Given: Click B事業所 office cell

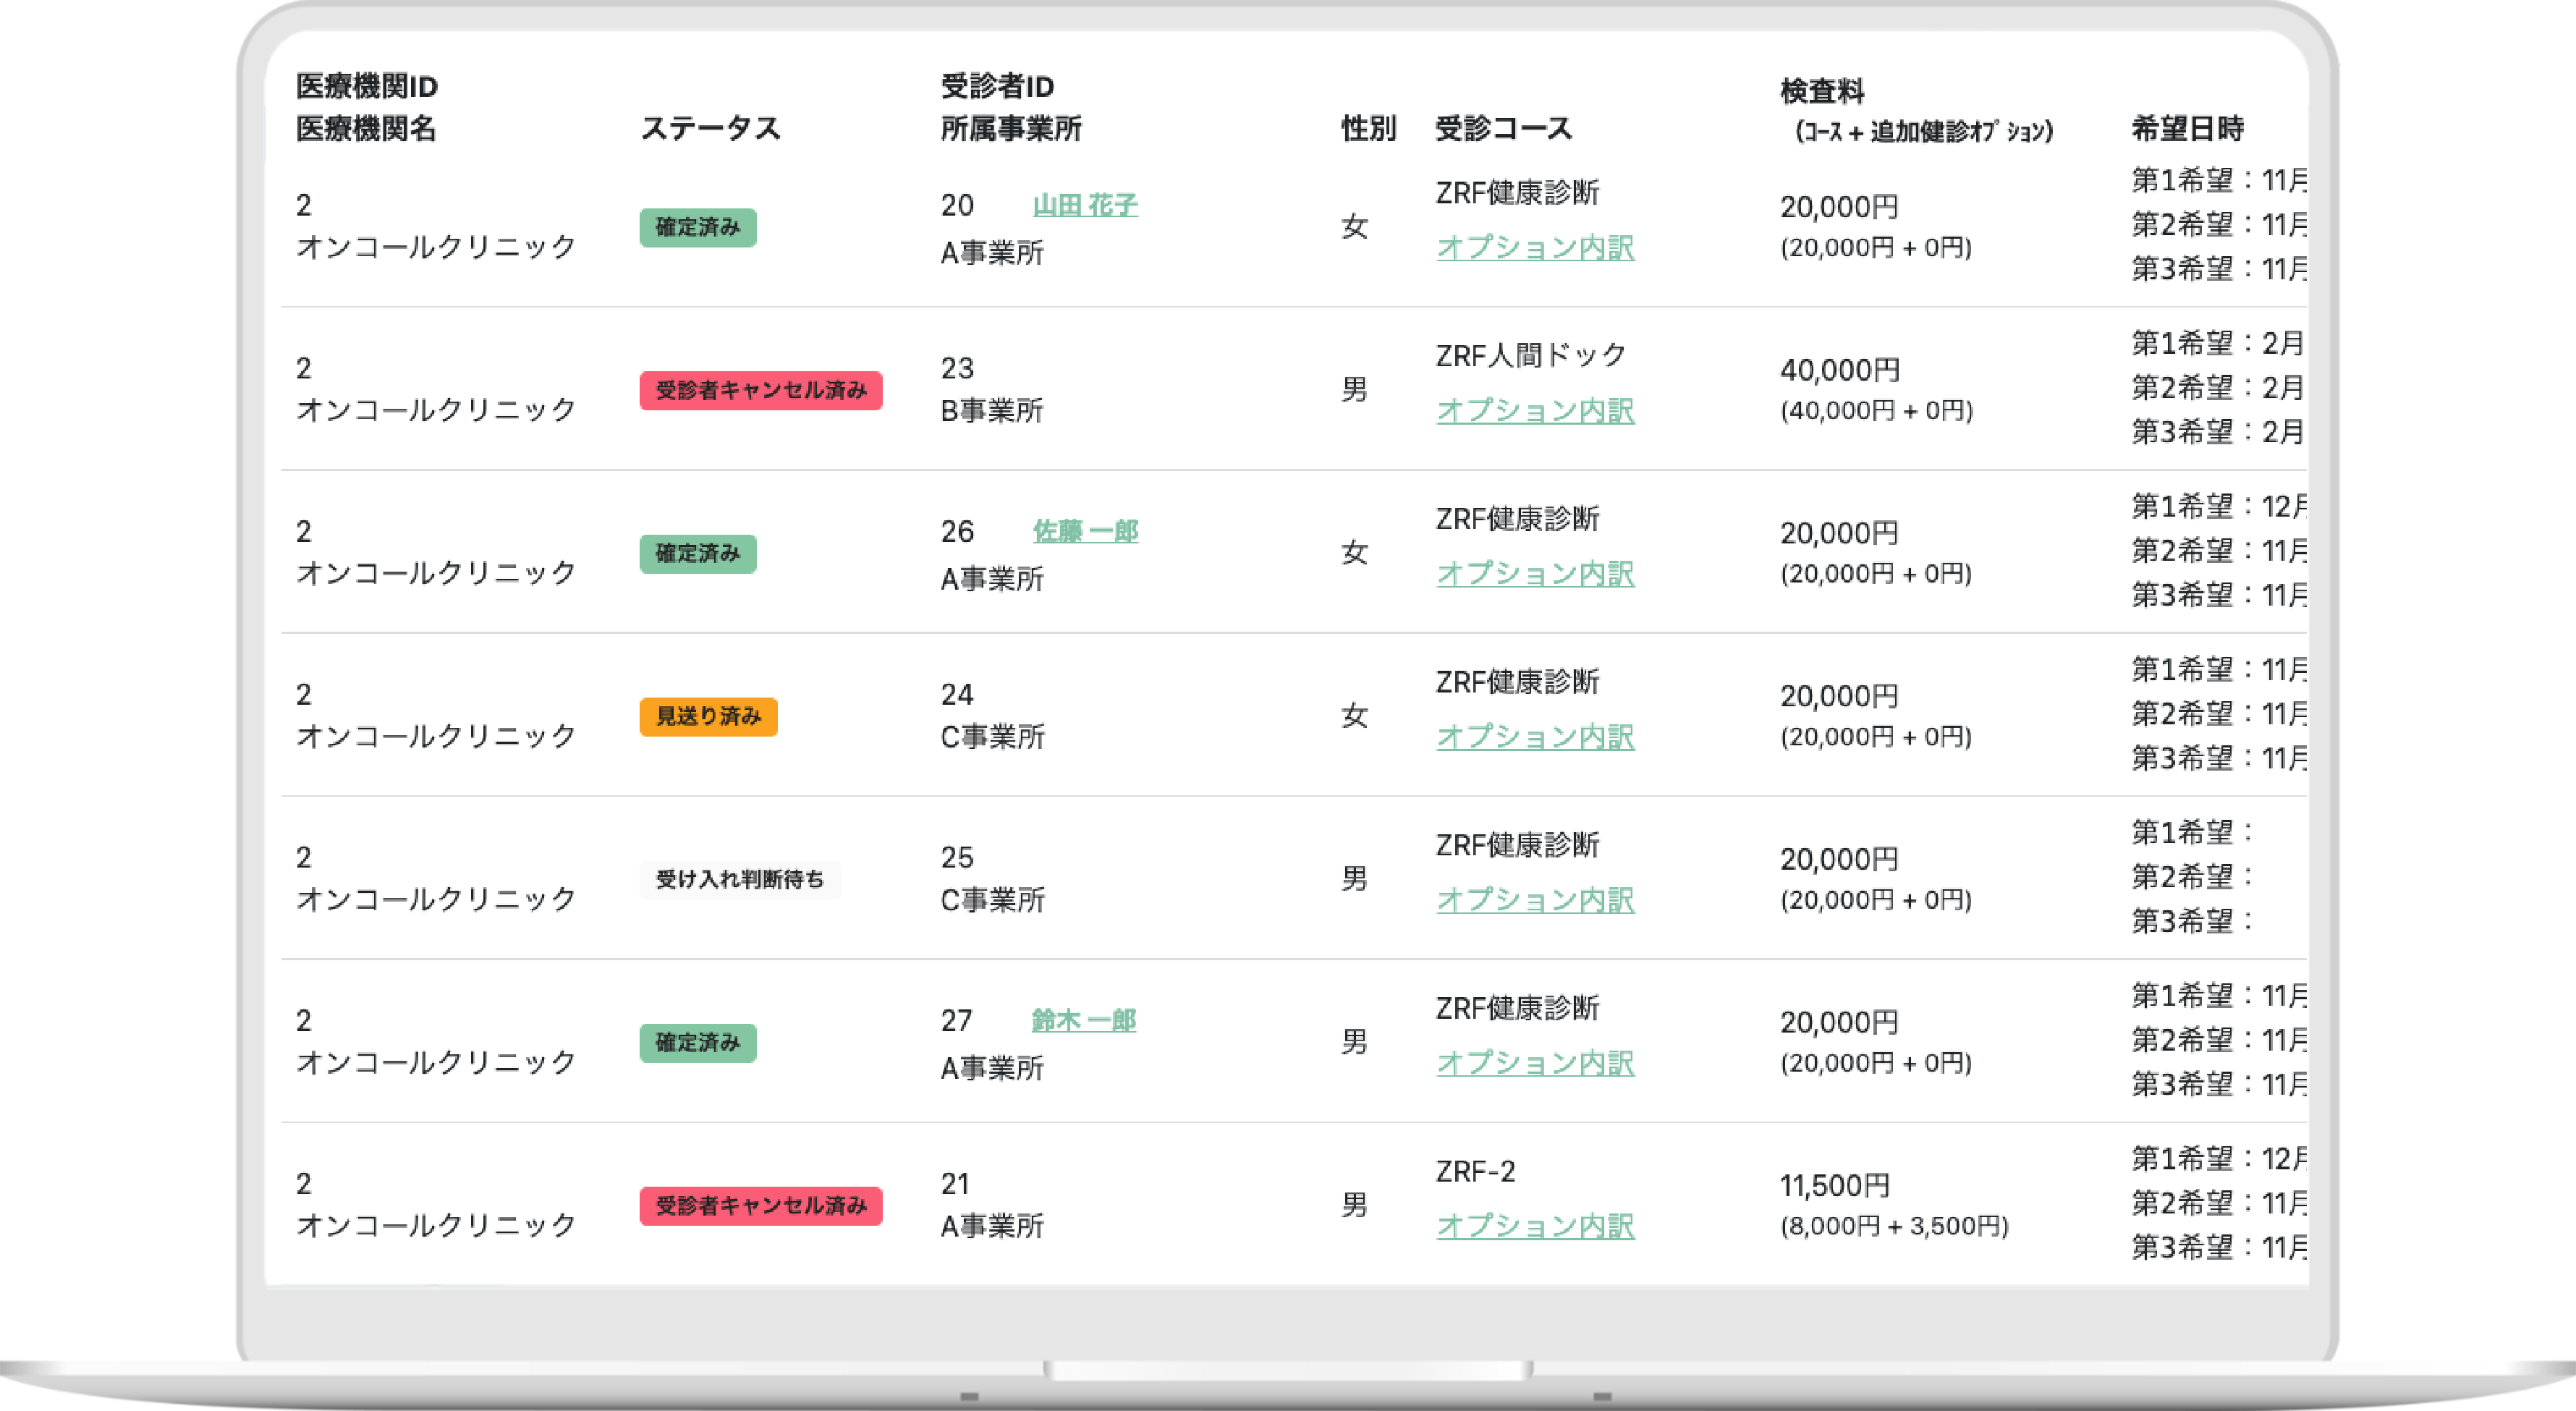Looking at the screenshot, I should pos(992,410).
